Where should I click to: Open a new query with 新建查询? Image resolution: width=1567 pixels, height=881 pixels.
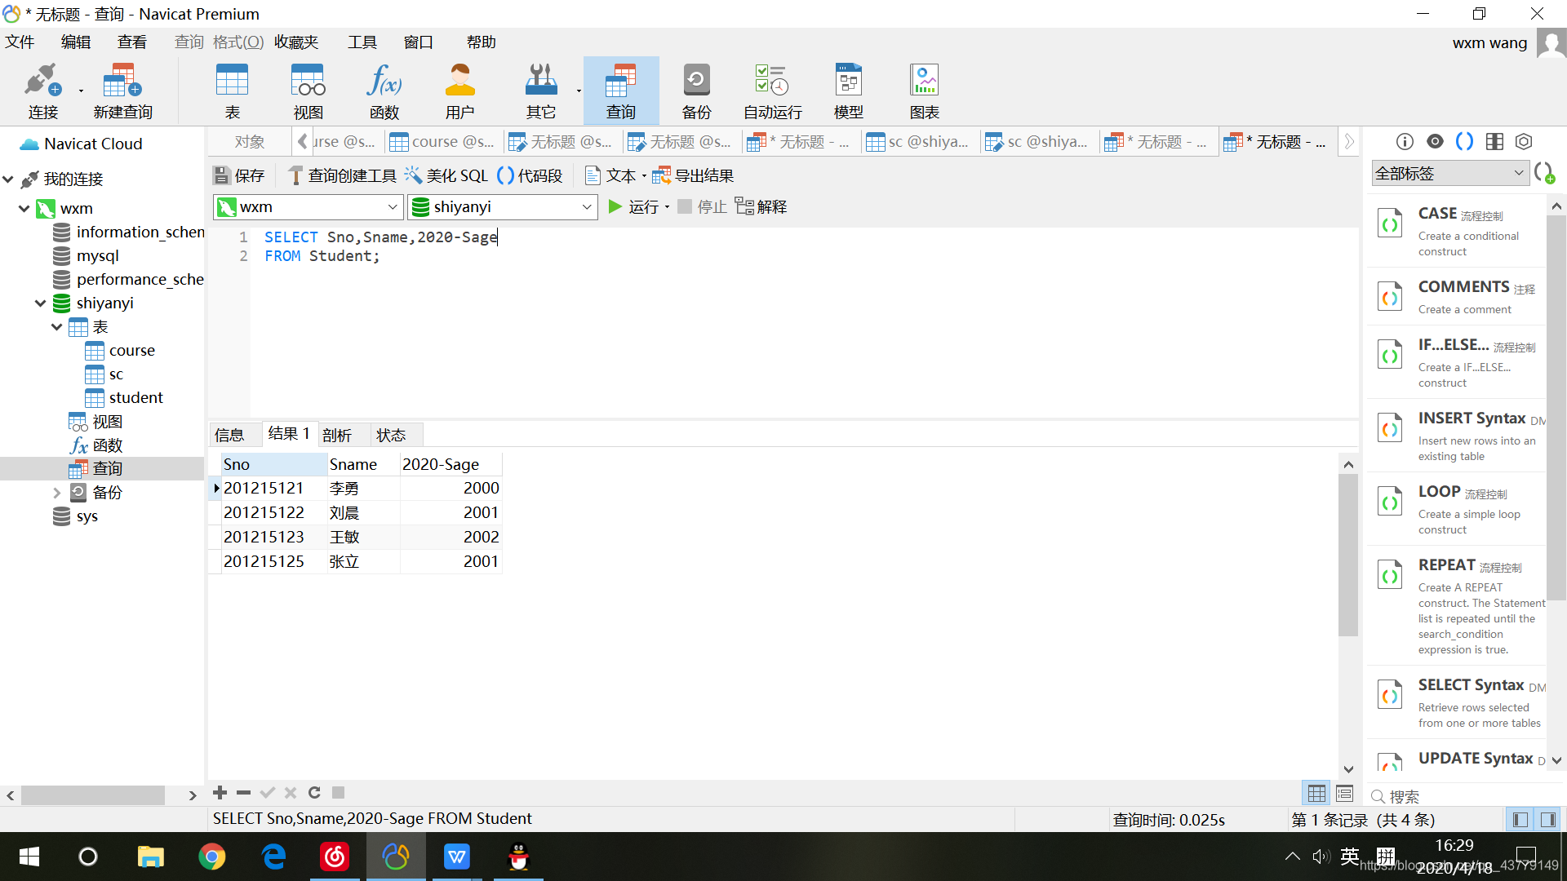pyautogui.click(x=121, y=90)
